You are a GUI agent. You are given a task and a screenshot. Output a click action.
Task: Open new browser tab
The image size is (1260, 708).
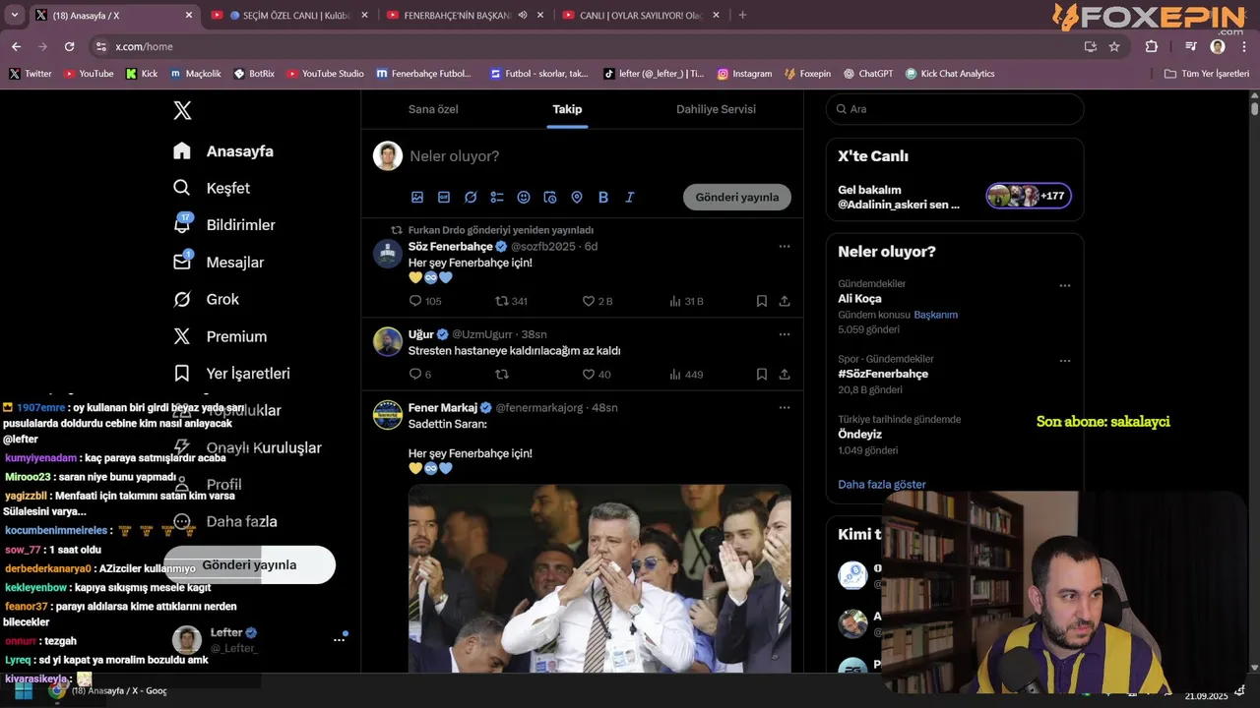tap(742, 15)
